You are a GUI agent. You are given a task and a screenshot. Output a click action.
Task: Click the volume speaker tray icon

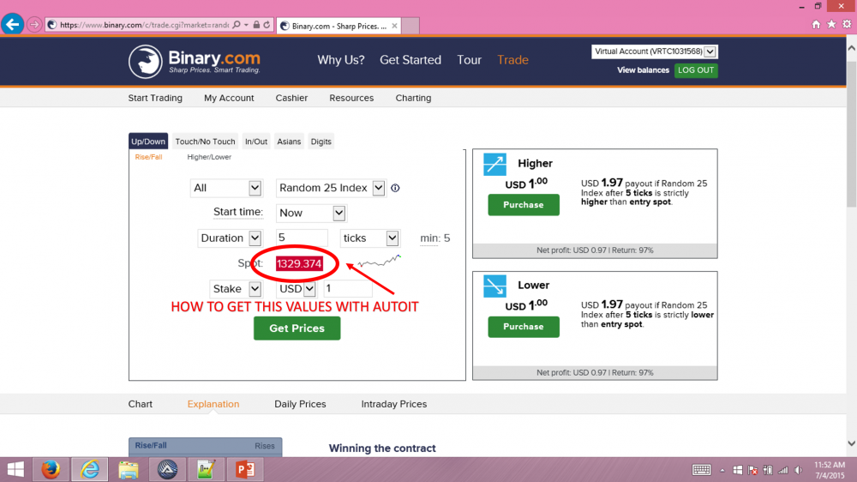pos(799,470)
